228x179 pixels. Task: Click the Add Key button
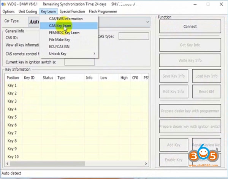pyautogui.click(x=174, y=145)
